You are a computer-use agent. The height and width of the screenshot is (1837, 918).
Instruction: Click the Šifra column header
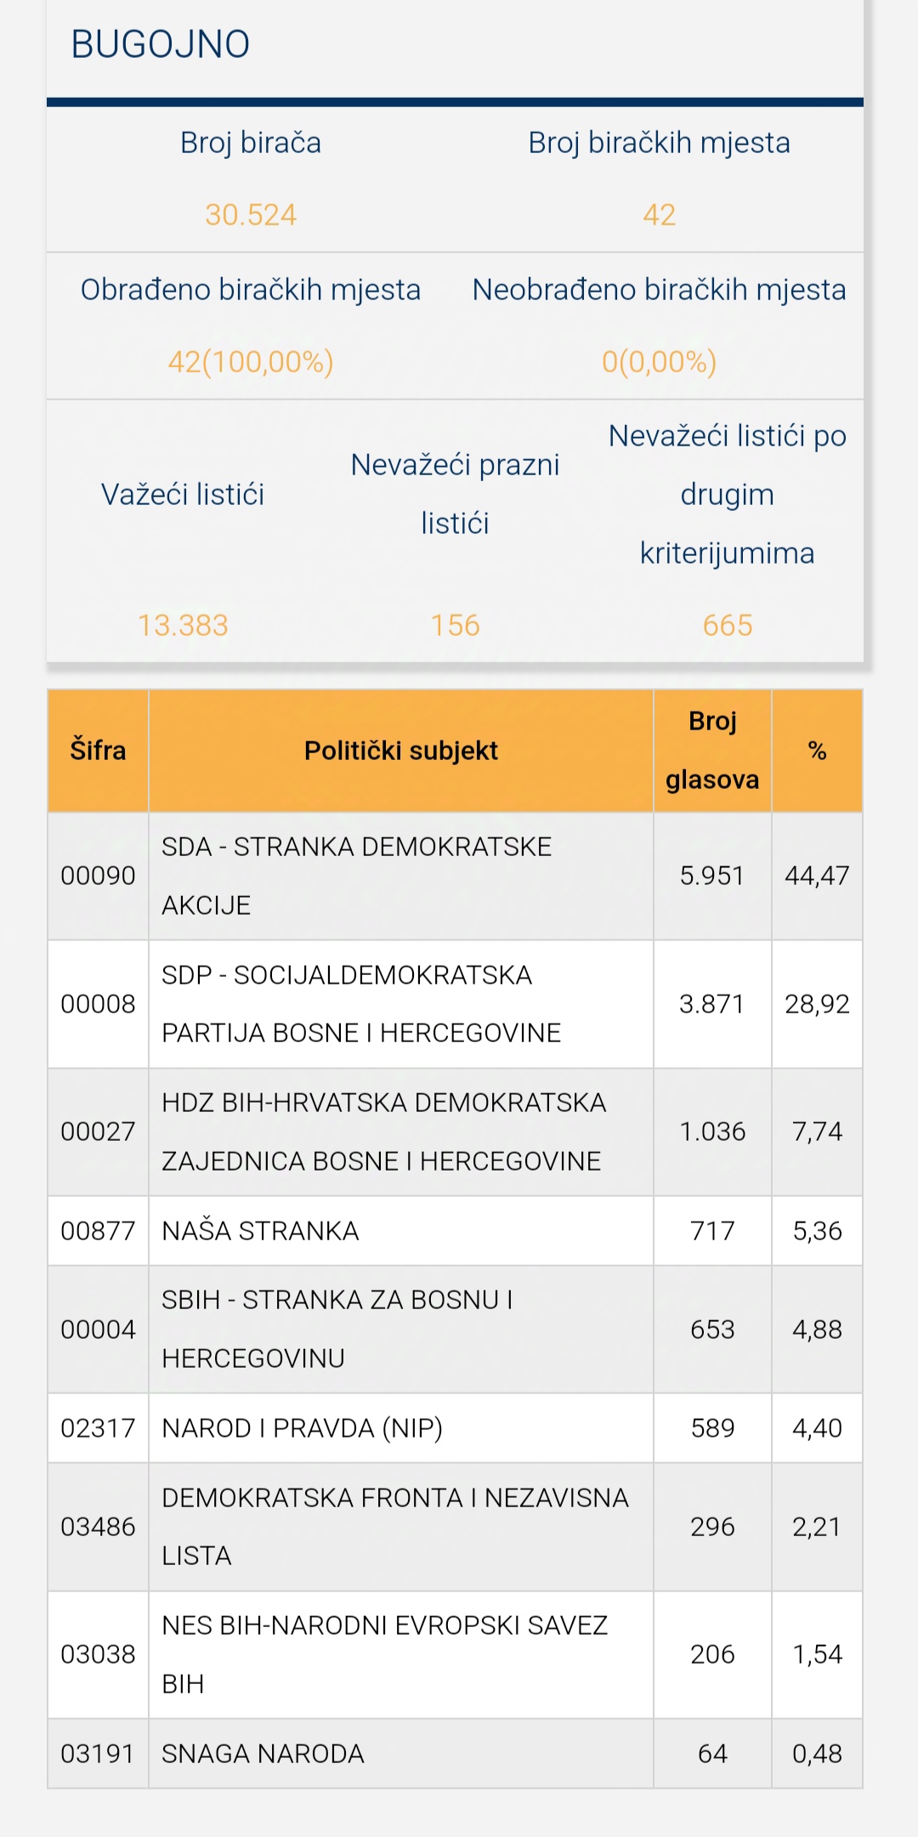coord(98,751)
